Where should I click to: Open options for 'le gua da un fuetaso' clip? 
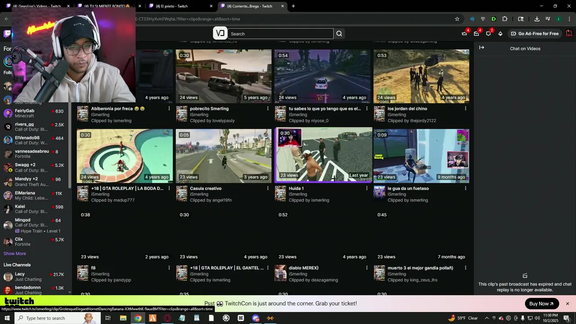point(465,189)
